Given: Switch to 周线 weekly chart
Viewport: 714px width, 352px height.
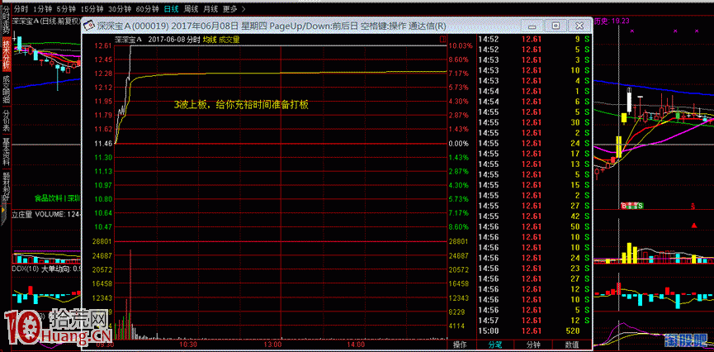Looking at the screenshot, I should [x=191, y=8].
